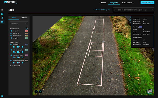Toggle visibility of Medium maintenance layer

pyautogui.click(x=11, y=36)
